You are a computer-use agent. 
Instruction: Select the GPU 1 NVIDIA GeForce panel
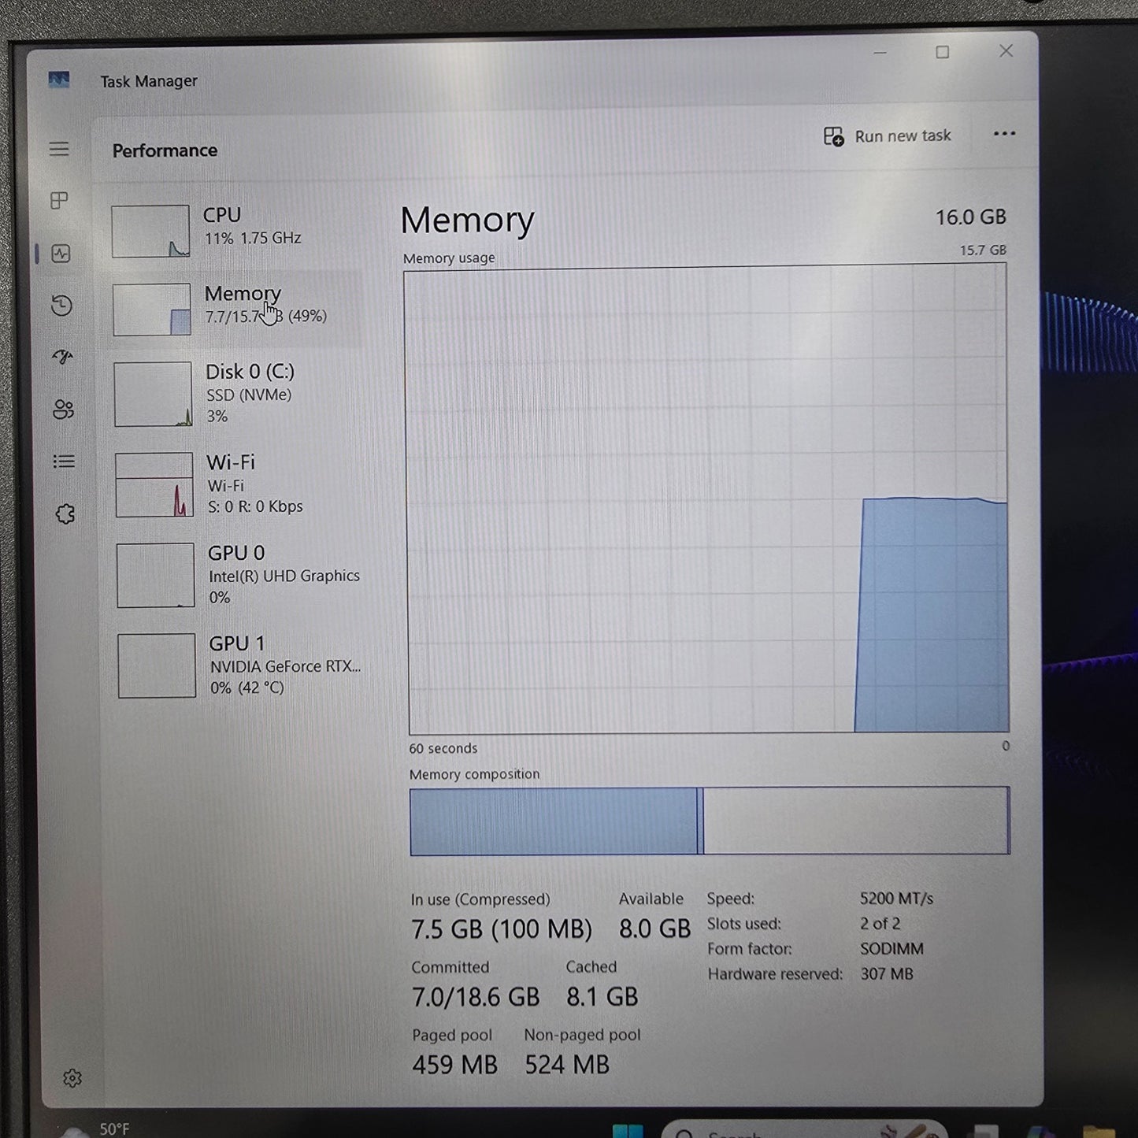click(236, 664)
